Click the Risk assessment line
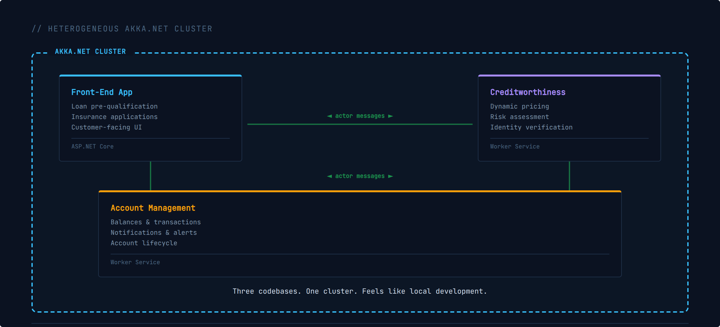The height and width of the screenshot is (327, 720). tap(519, 117)
